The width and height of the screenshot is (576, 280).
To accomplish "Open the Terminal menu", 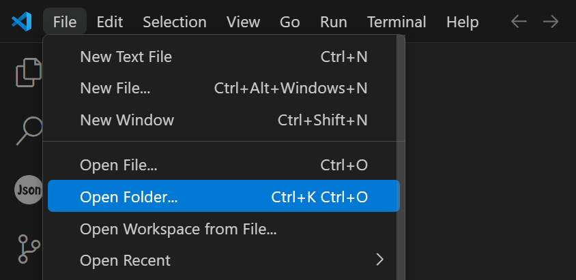I will 397,22.
